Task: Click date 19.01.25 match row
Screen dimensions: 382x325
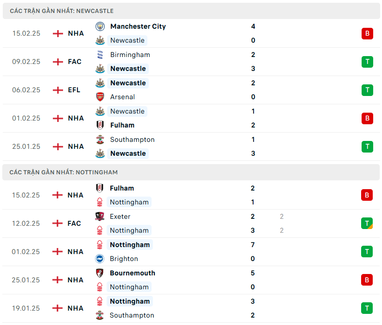Action: 25,308
